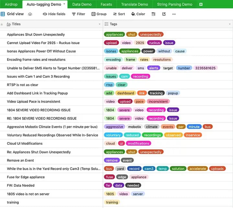
Task: Click the 'training' tag in the last row
Action: click(x=112, y=203)
